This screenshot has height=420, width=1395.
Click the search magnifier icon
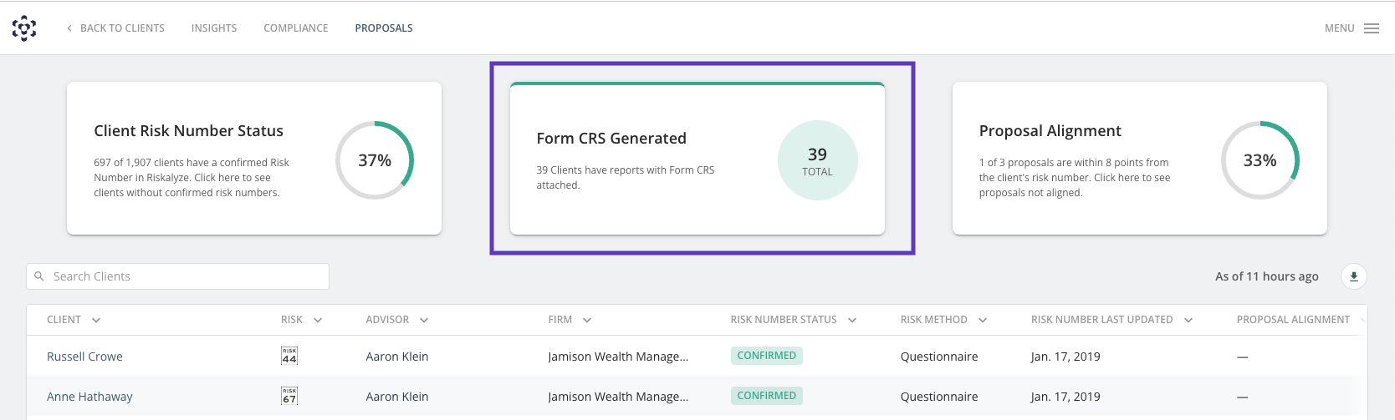click(39, 276)
